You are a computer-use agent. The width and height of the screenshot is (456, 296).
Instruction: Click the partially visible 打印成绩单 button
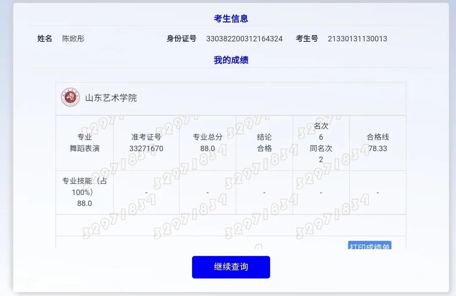tap(369, 246)
